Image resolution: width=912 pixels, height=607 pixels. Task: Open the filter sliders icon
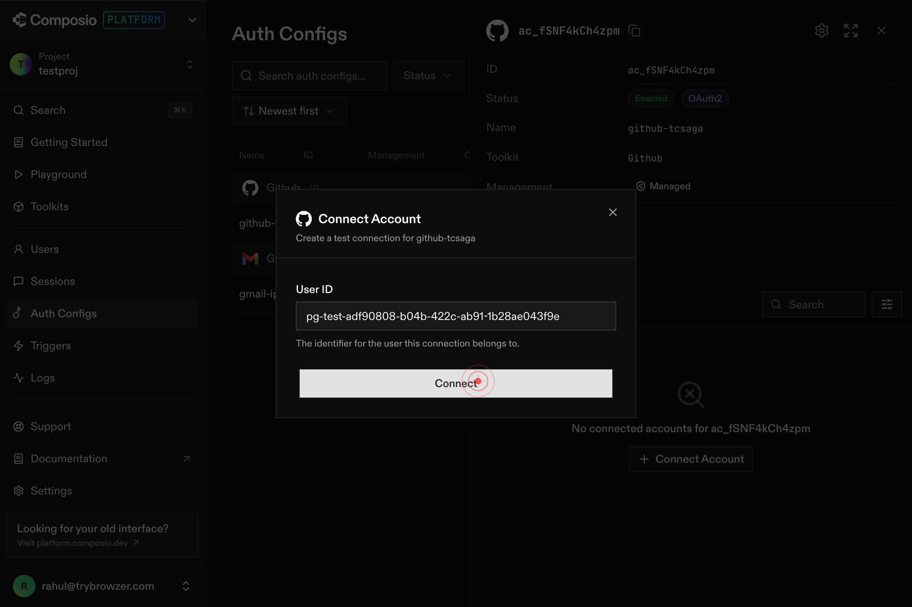tap(887, 304)
